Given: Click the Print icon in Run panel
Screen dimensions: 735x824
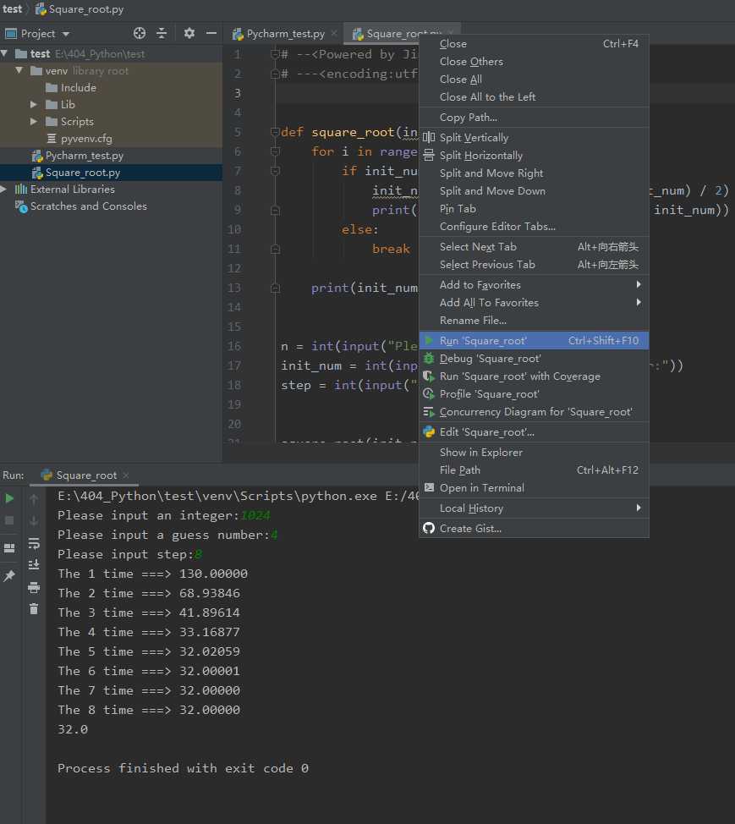Looking at the screenshot, I should pos(34,587).
